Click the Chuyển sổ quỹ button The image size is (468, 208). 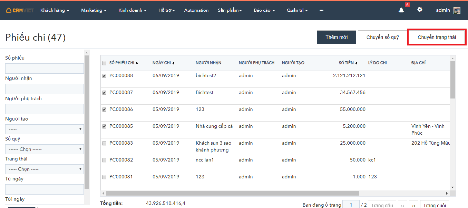point(382,37)
